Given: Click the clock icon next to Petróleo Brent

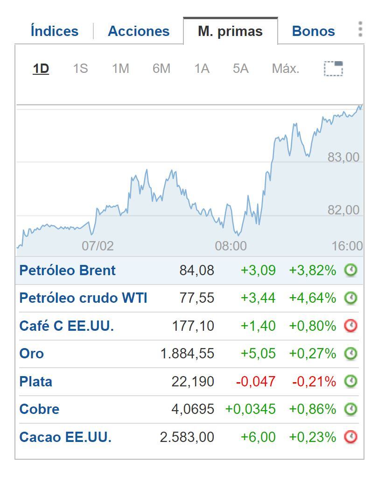Looking at the screenshot, I should 350,270.
